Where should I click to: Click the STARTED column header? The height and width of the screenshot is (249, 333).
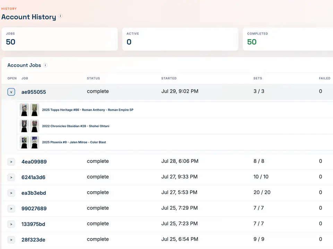169,79
